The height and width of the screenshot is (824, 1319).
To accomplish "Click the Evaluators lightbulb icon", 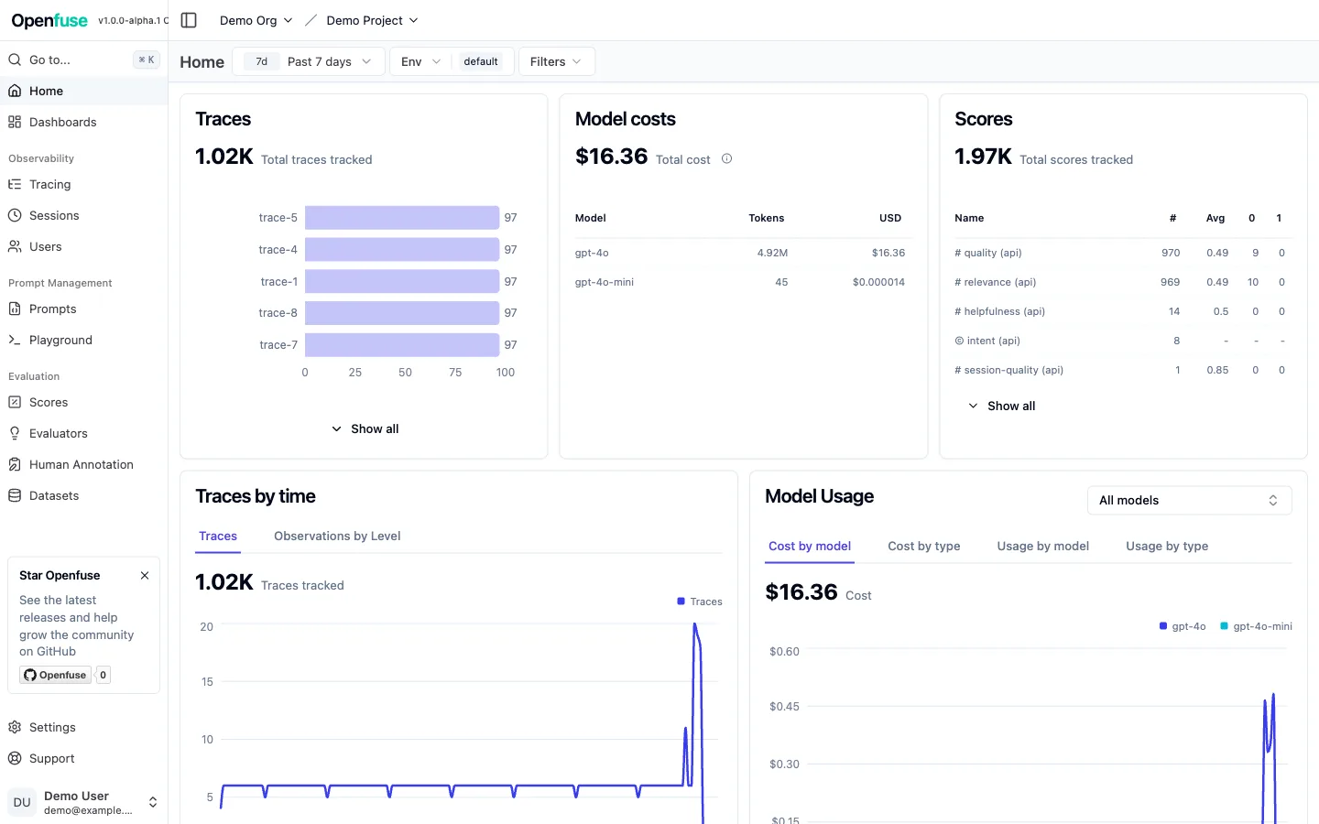I will click(x=15, y=433).
